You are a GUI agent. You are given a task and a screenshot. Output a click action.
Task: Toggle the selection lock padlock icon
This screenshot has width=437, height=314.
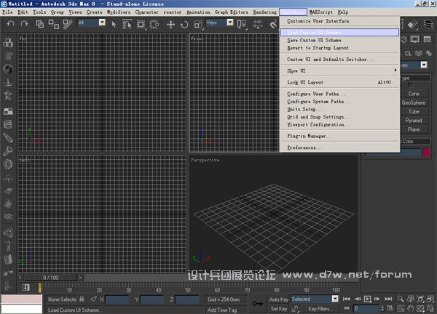tap(82, 299)
